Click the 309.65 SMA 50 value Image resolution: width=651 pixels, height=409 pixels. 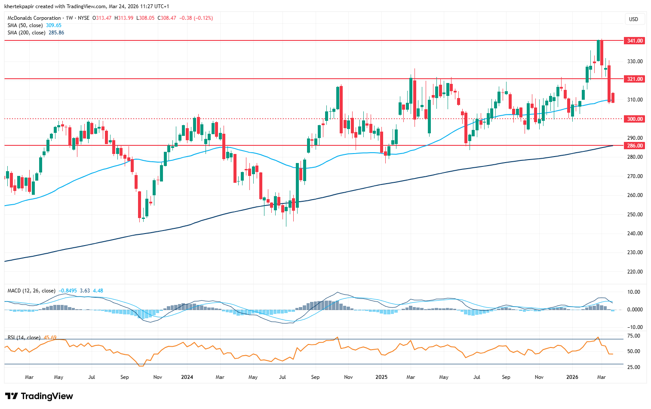coord(54,25)
